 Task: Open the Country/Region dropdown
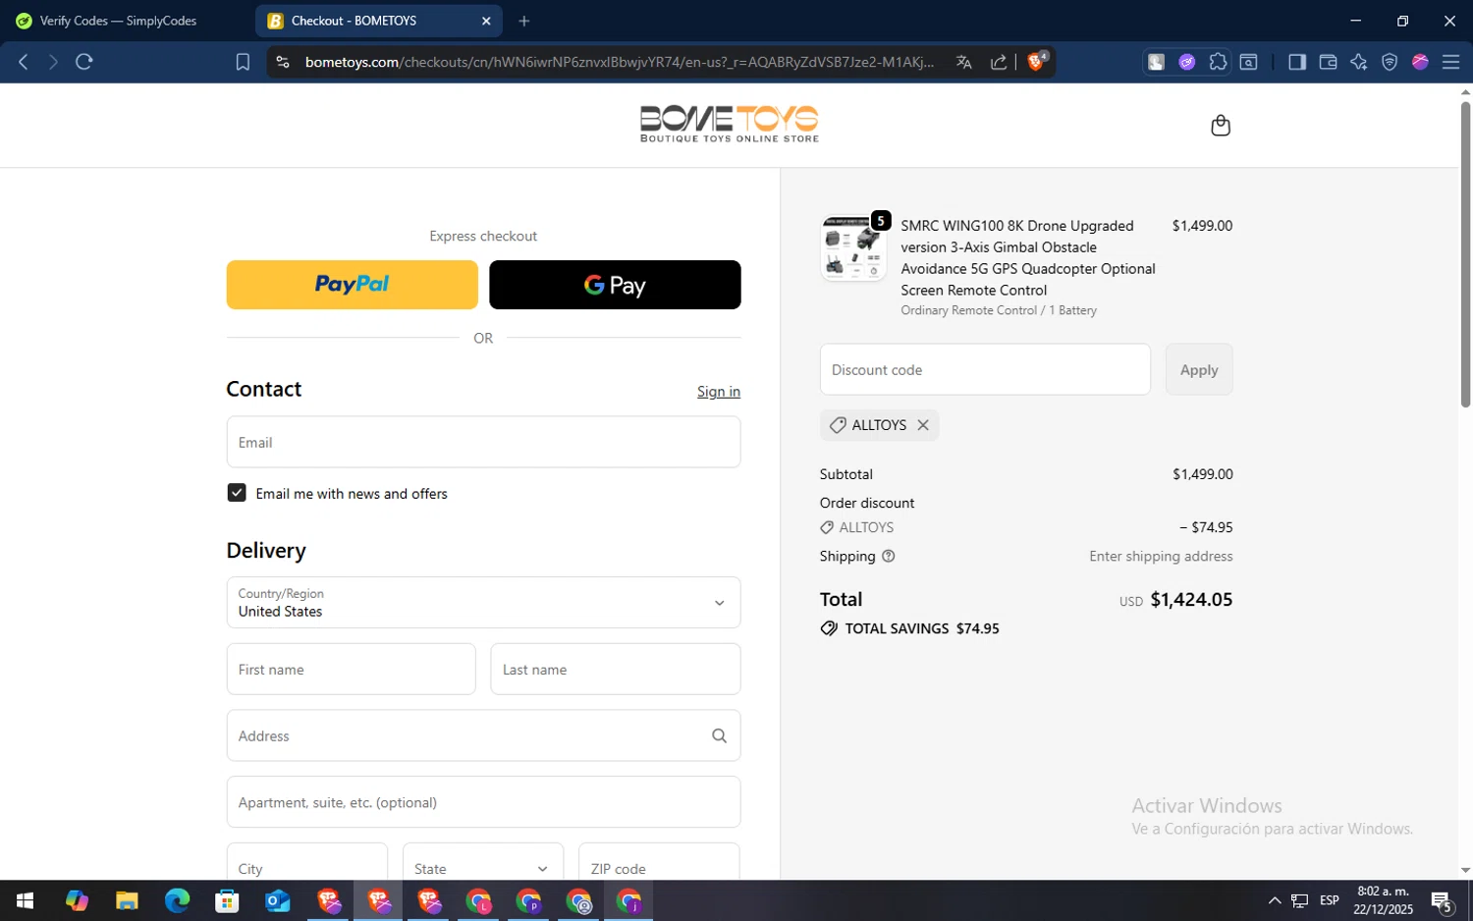point(483,602)
